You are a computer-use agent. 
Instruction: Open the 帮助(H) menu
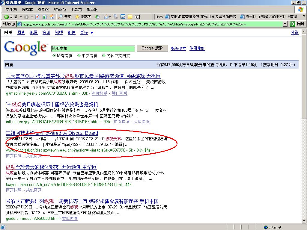[x=93, y=10]
